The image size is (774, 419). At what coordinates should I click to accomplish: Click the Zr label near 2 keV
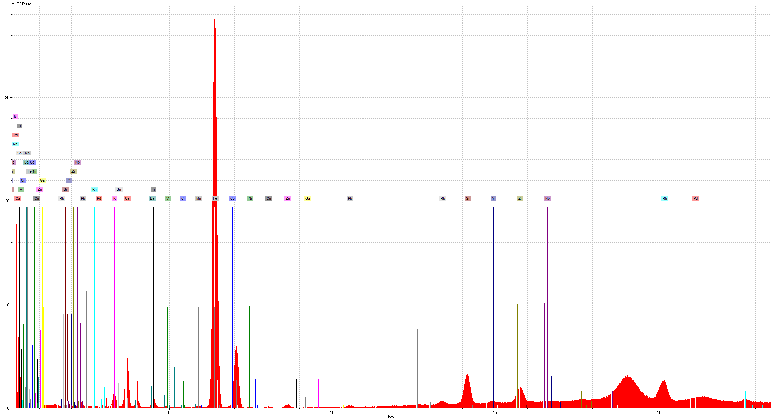(73, 171)
